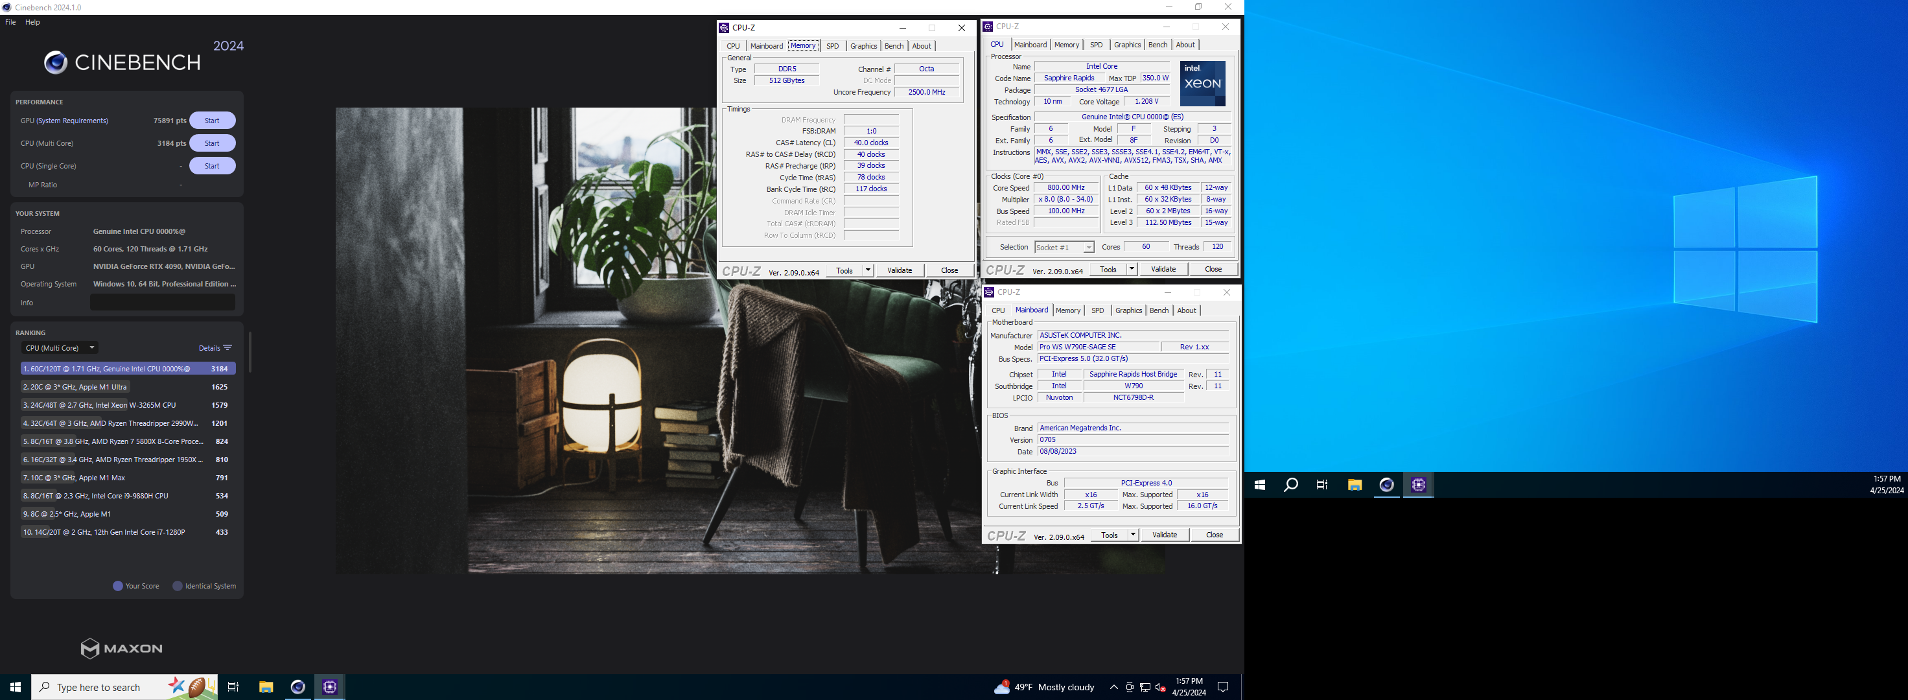
Task: Open Task View on second monitor taskbar
Action: pos(1322,484)
